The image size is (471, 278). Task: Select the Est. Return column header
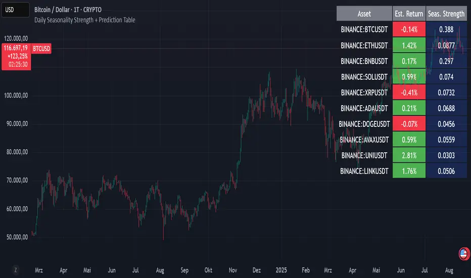click(x=409, y=14)
